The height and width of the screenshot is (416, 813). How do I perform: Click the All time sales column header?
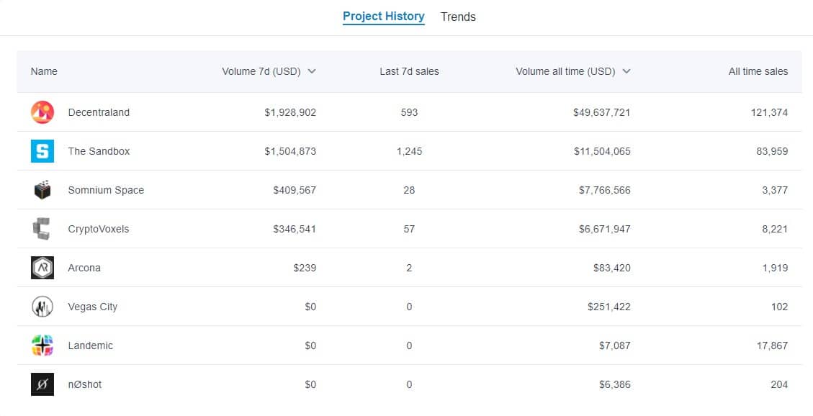pyautogui.click(x=758, y=71)
